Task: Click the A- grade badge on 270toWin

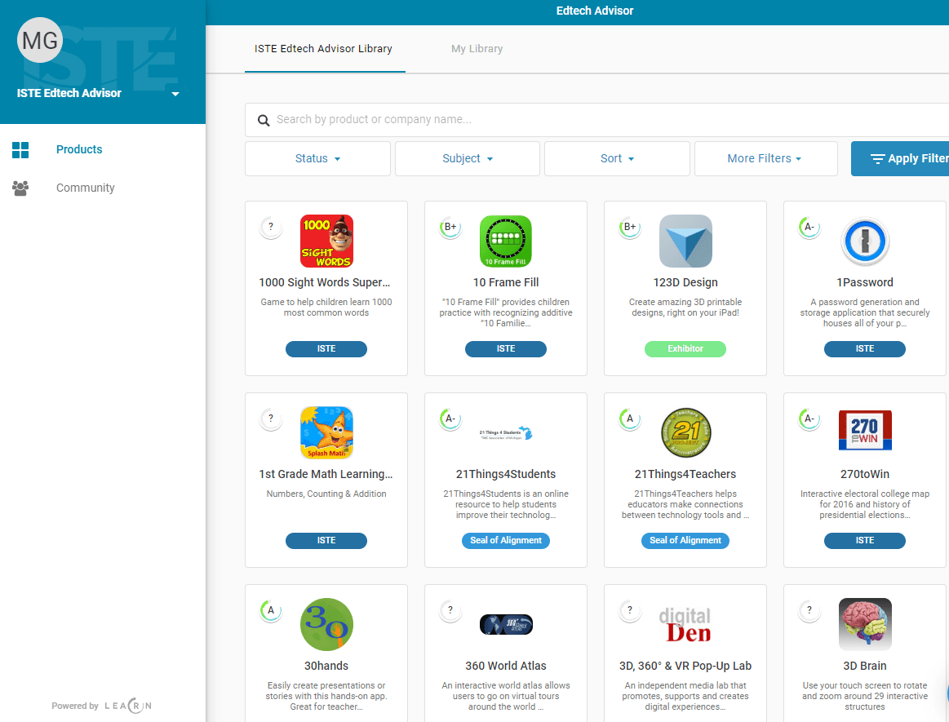Action: point(809,419)
